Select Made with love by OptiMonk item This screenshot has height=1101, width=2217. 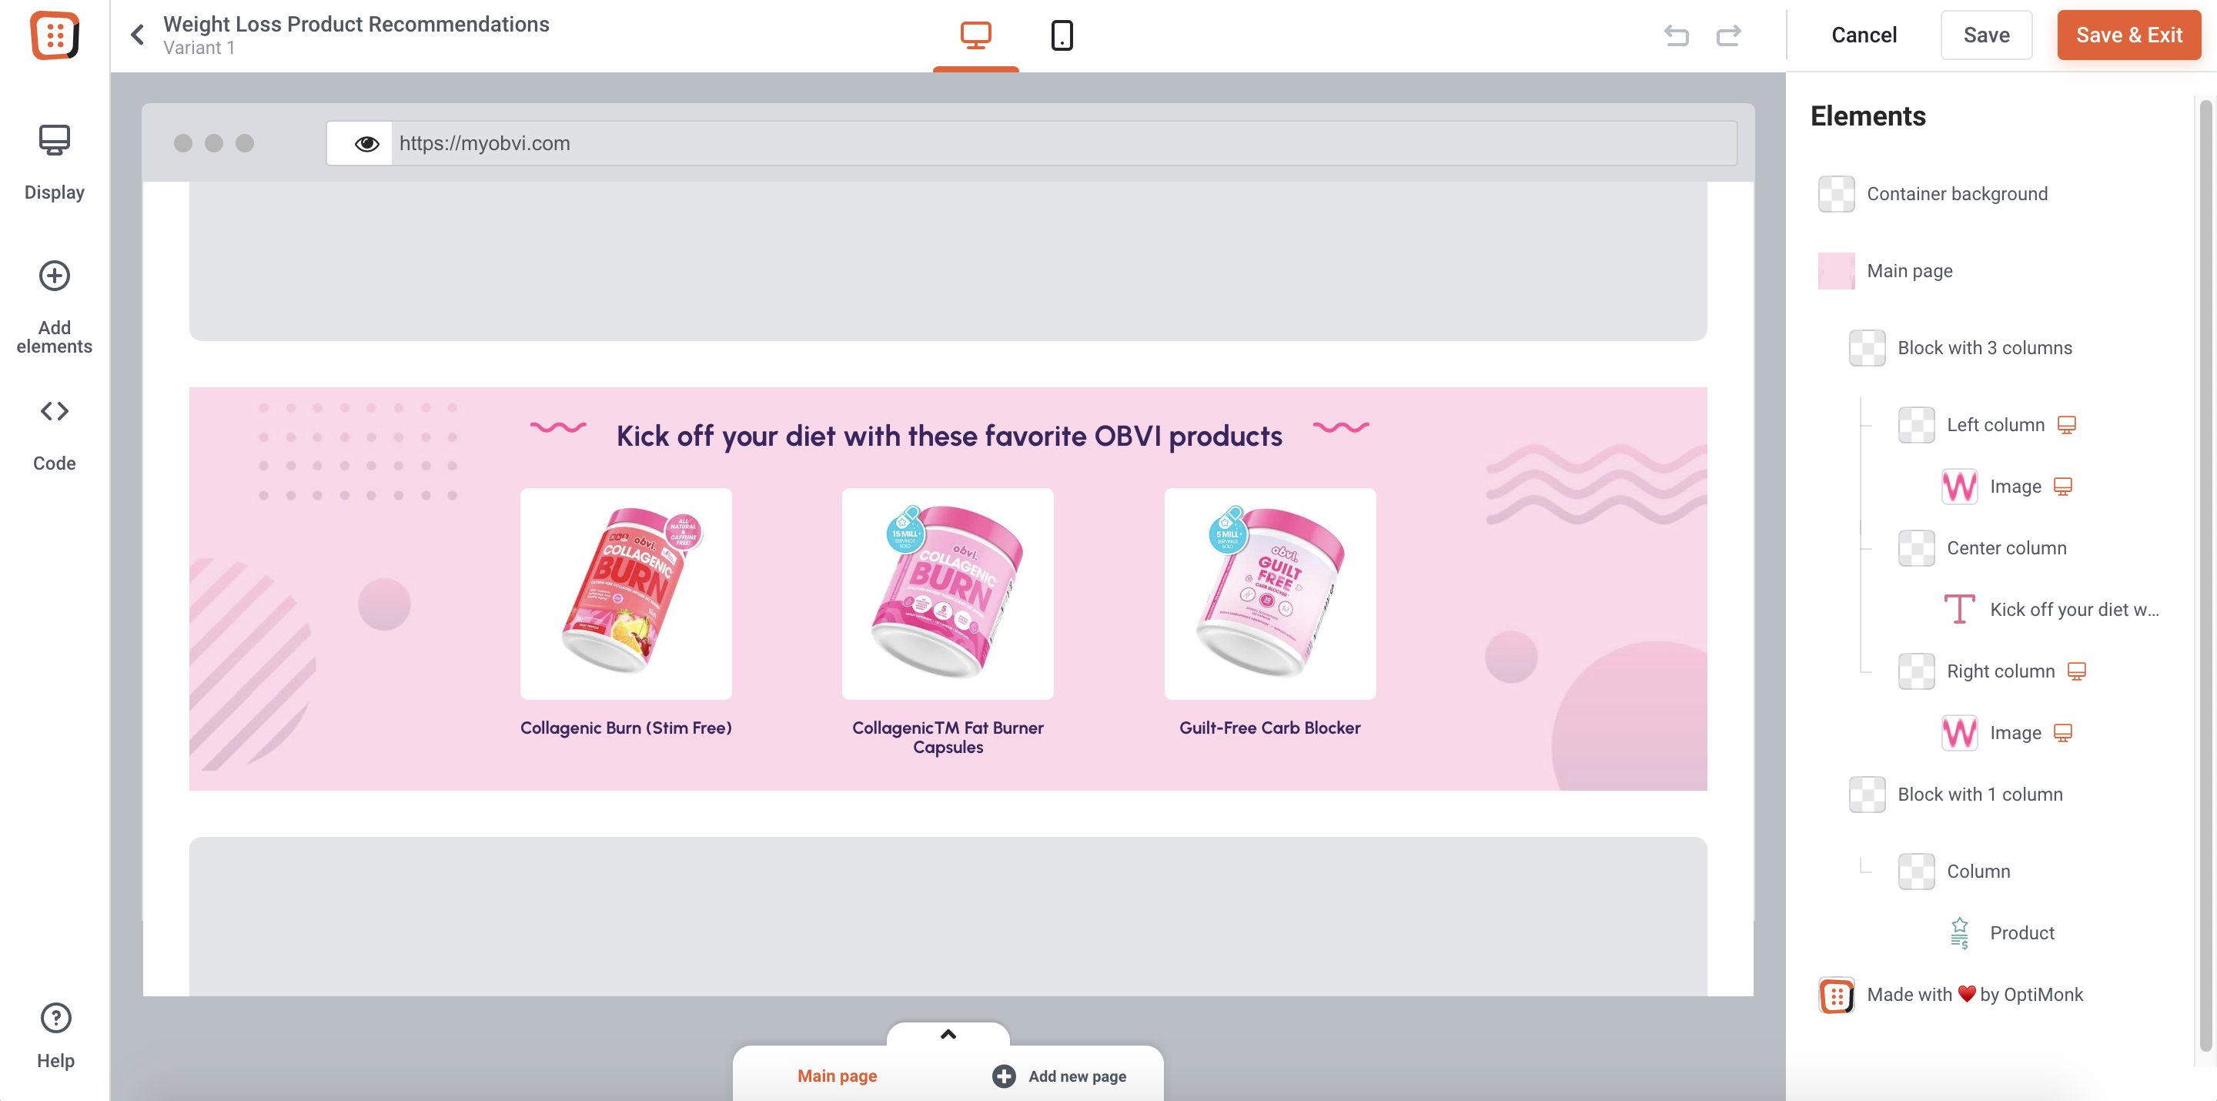(x=1975, y=995)
